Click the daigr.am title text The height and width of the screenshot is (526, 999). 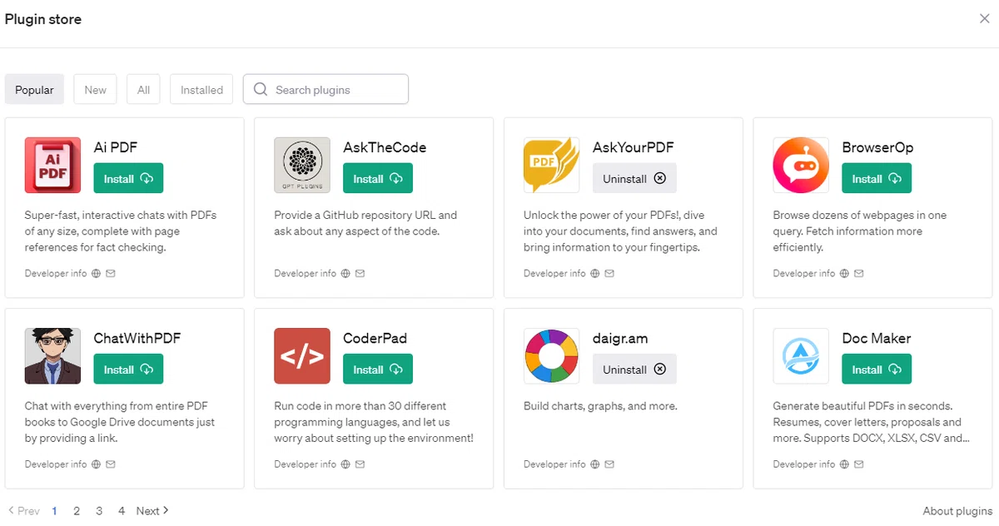click(620, 338)
